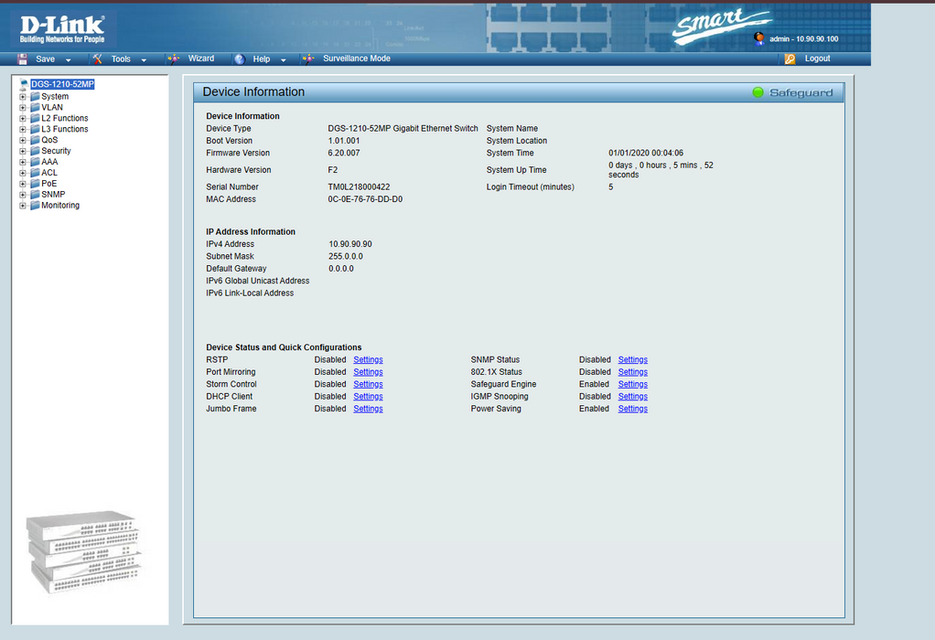The image size is (935, 640).
Task: Click the Help question mark icon
Action: click(x=240, y=59)
